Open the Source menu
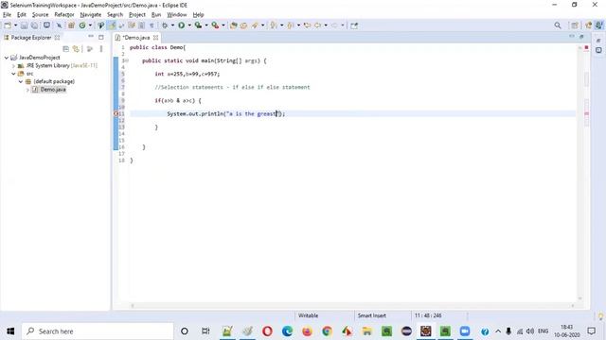This screenshot has height=340, width=606. pos(40,15)
